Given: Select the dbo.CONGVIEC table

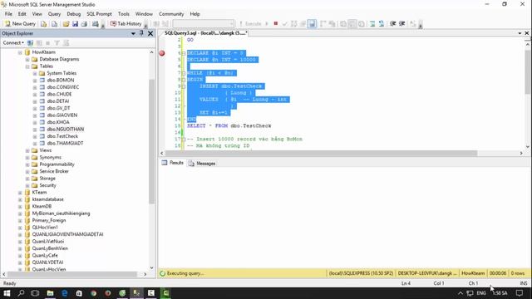Looking at the screenshot, I should pyautogui.click(x=63, y=87).
